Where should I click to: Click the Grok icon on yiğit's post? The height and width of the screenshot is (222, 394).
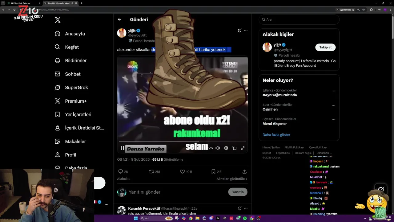point(239,31)
